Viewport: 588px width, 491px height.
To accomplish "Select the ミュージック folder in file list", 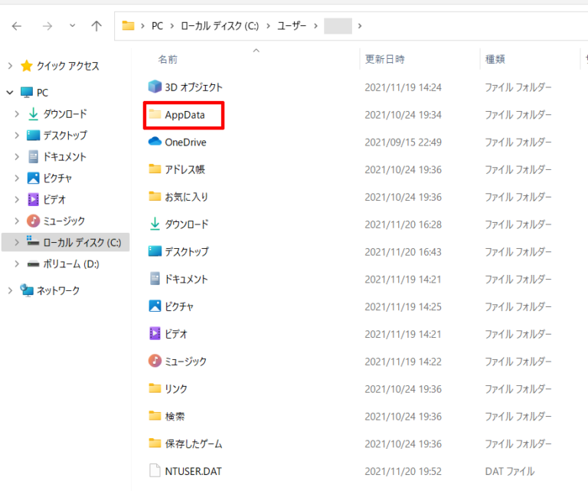I will coord(185,361).
